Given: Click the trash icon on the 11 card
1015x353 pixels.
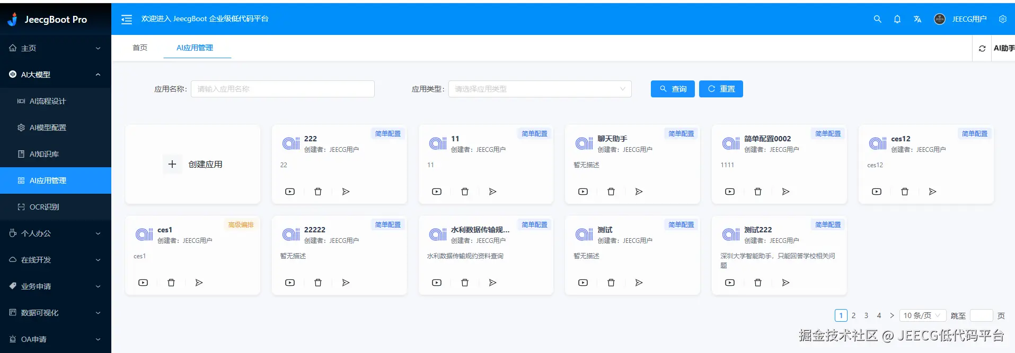Looking at the screenshot, I should [465, 192].
